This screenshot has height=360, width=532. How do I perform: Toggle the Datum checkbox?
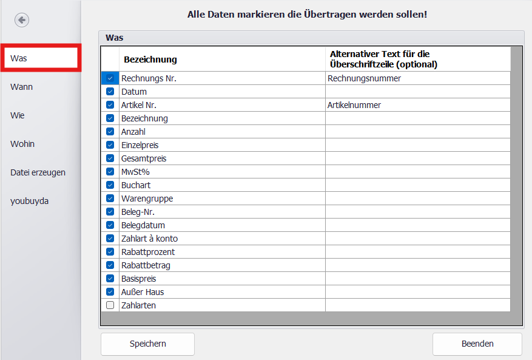(x=110, y=92)
